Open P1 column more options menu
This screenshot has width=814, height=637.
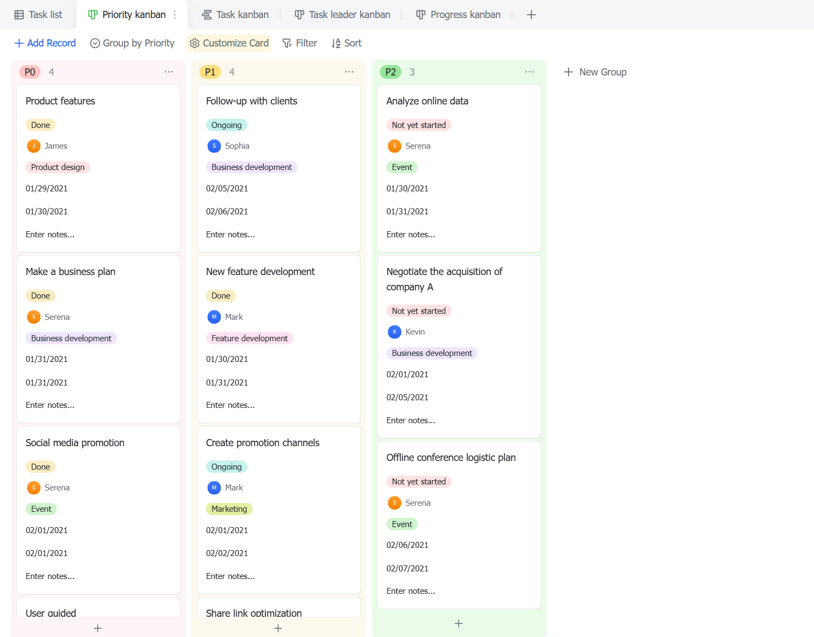click(349, 72)
